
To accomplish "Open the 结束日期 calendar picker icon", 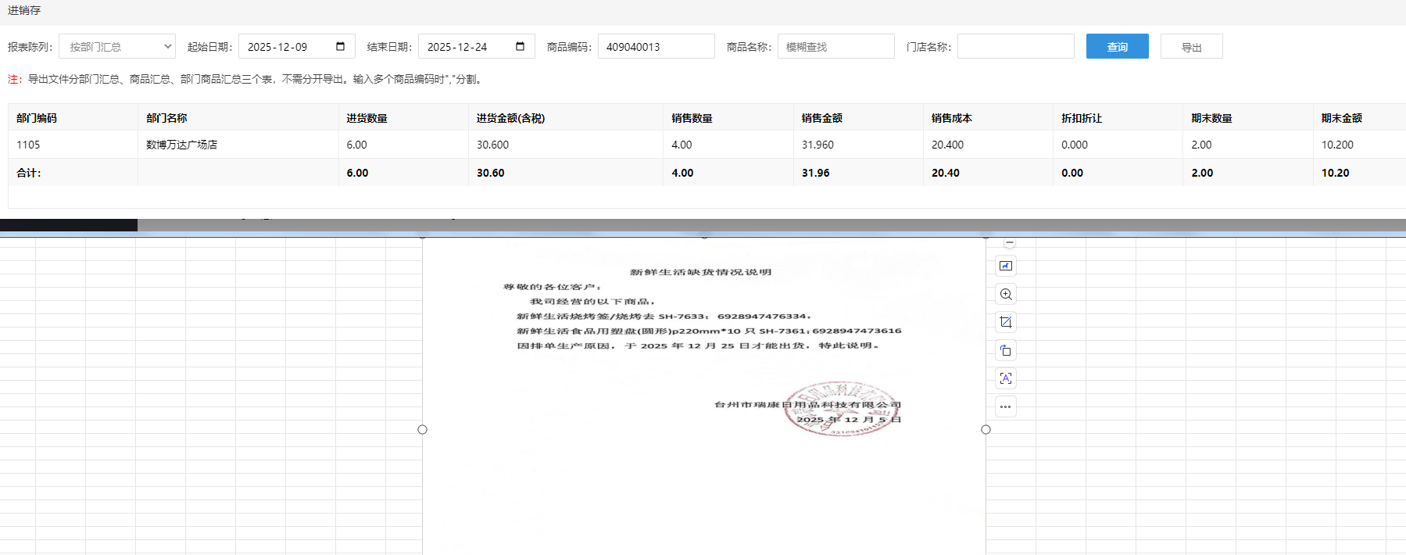I will click(520, 47).
